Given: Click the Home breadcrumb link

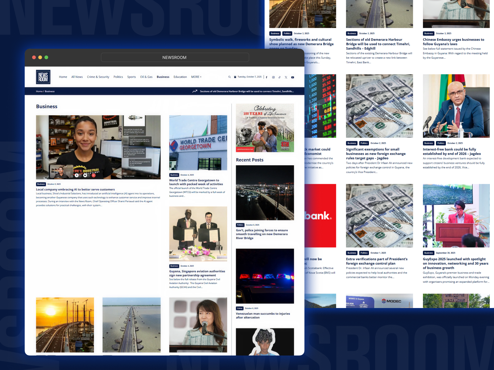Looking at the screenshot, I should [x=39, y=92].
